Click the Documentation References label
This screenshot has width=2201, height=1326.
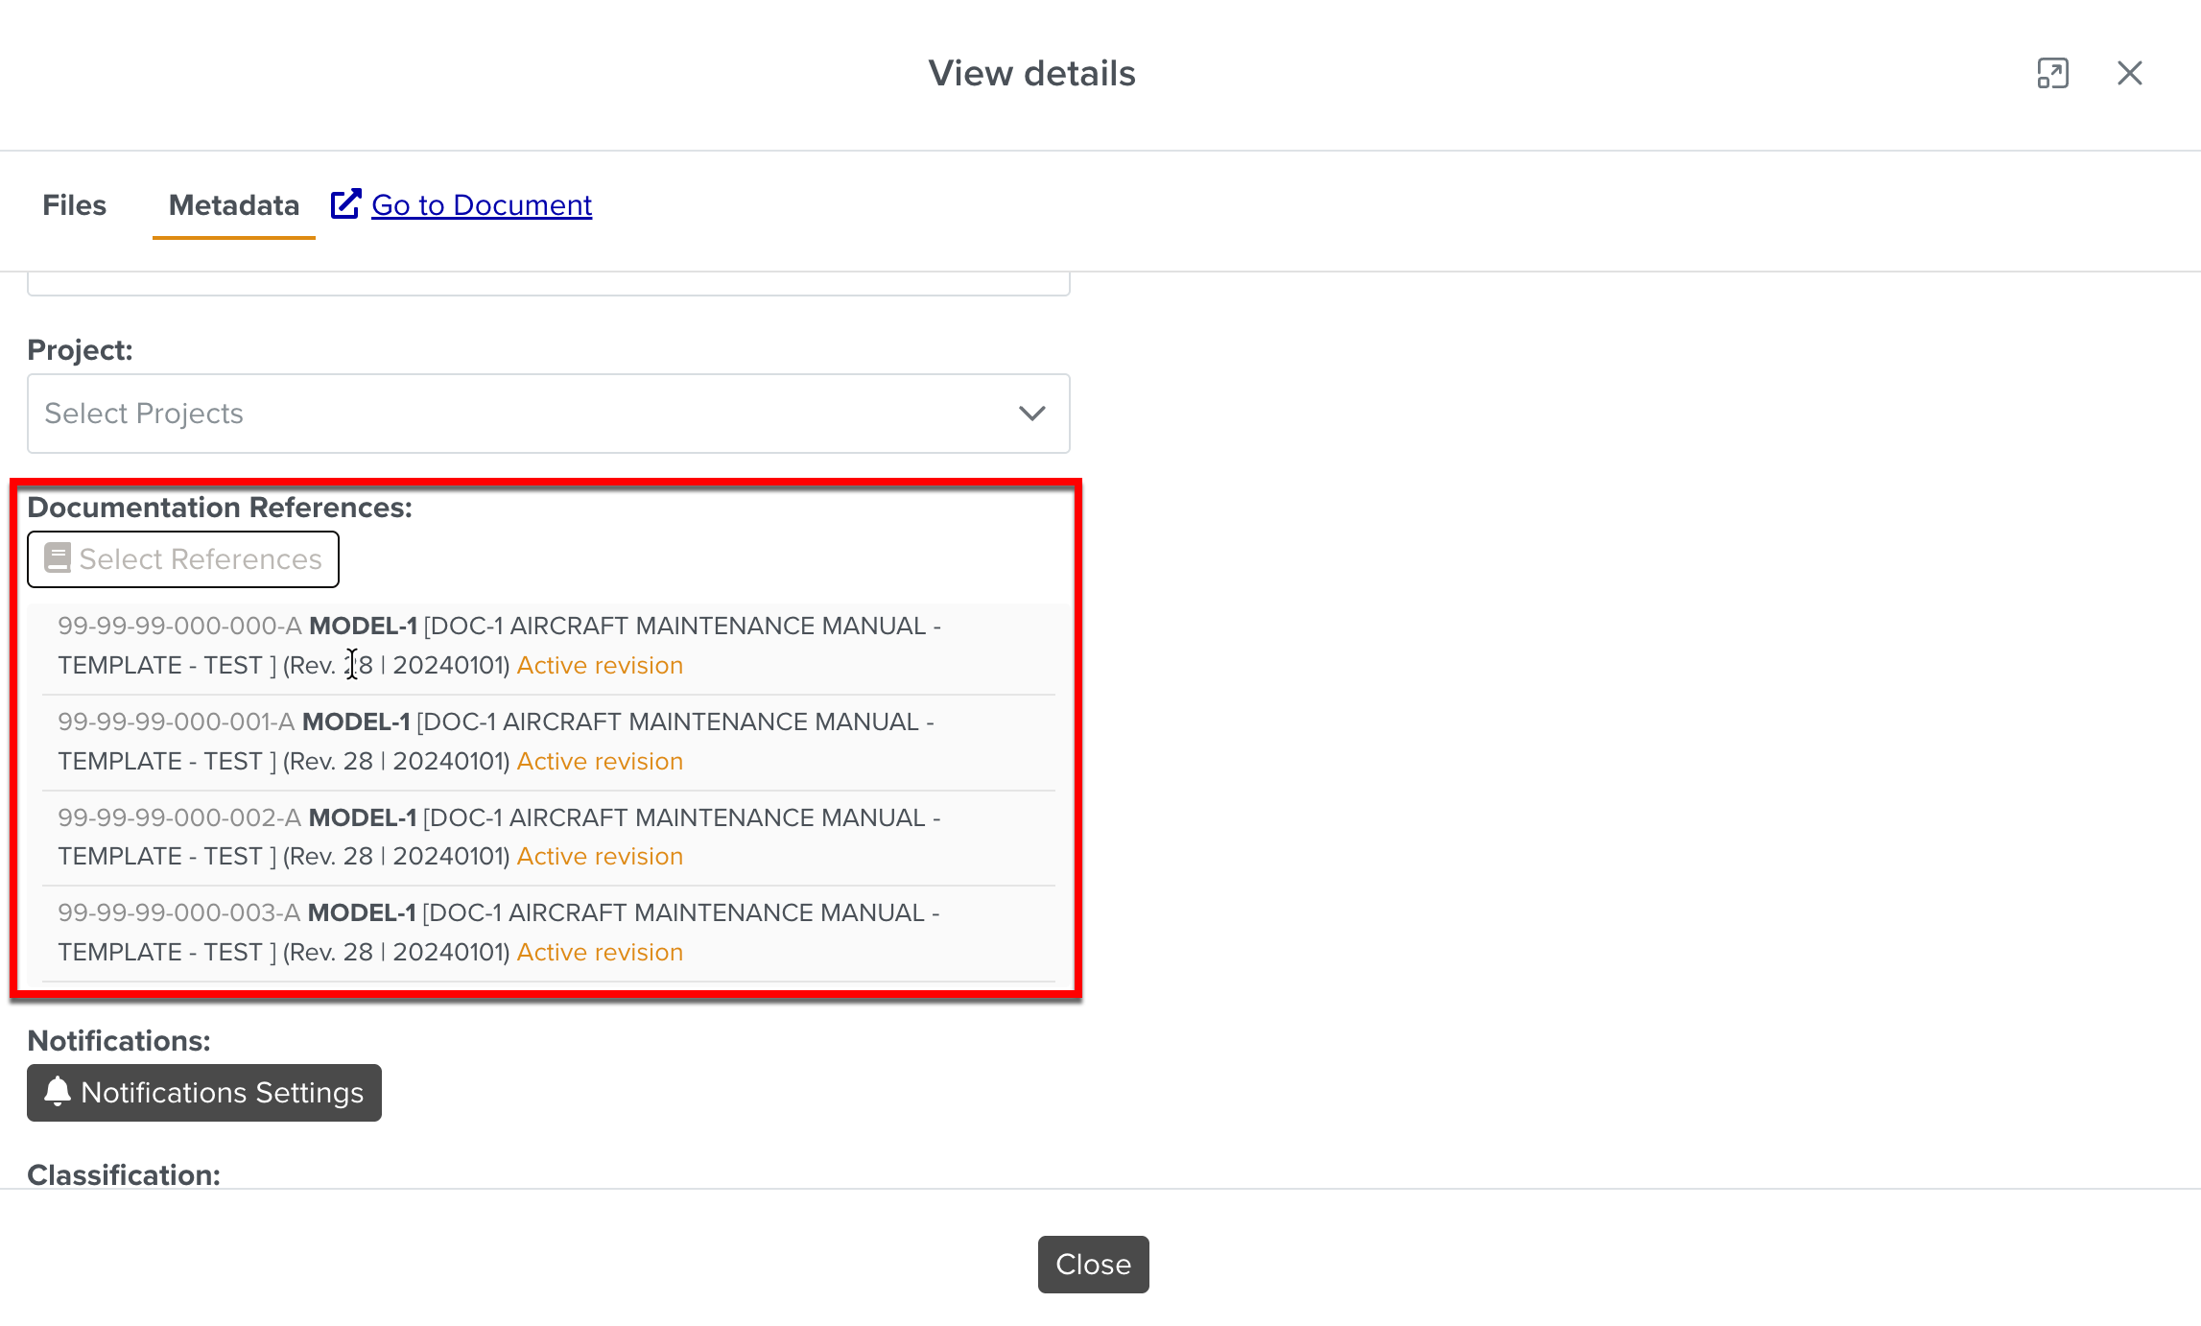220,507
